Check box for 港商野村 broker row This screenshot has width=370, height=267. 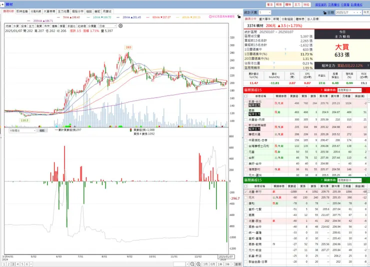point(245,169)
